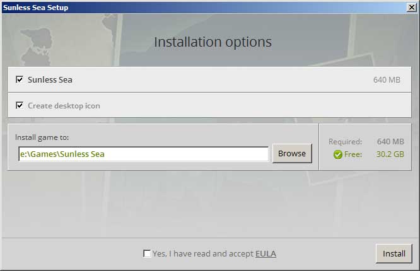The image size is (420, 271).
Task: Click the Browse button
Action: click(x=292, y=153)
